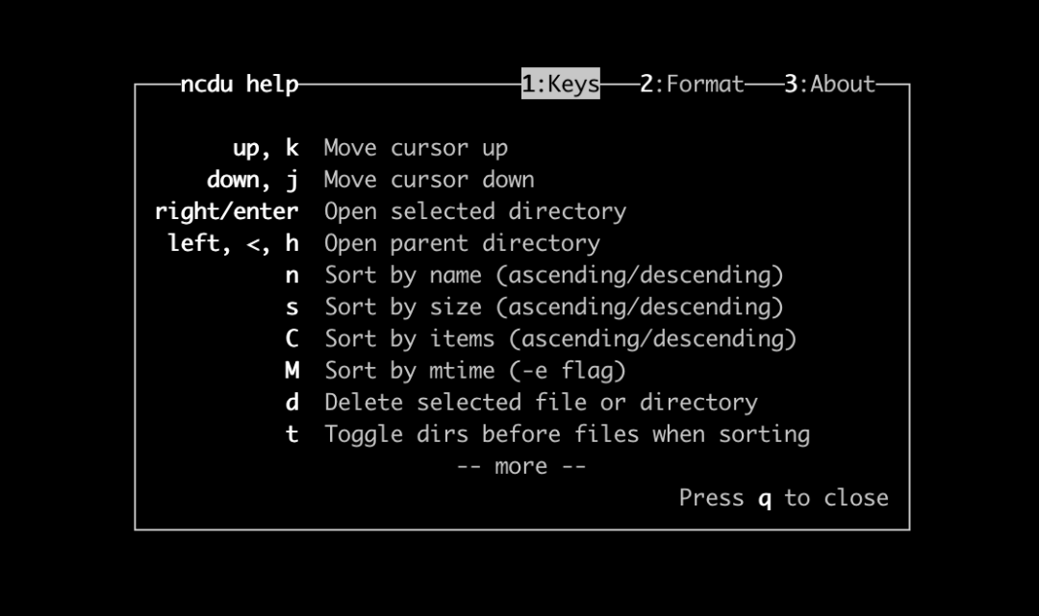Select the n sort by name entry
Image resolution: width=1039 pixels, height=616 pixels.
291,275
